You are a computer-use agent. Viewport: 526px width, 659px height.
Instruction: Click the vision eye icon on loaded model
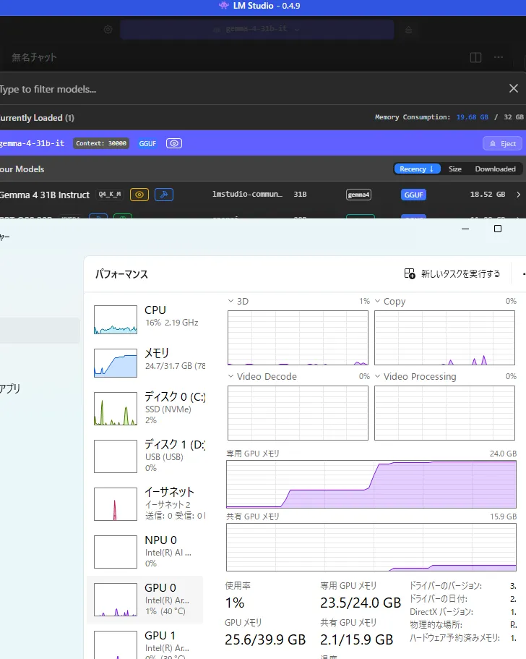coord(173,143)
